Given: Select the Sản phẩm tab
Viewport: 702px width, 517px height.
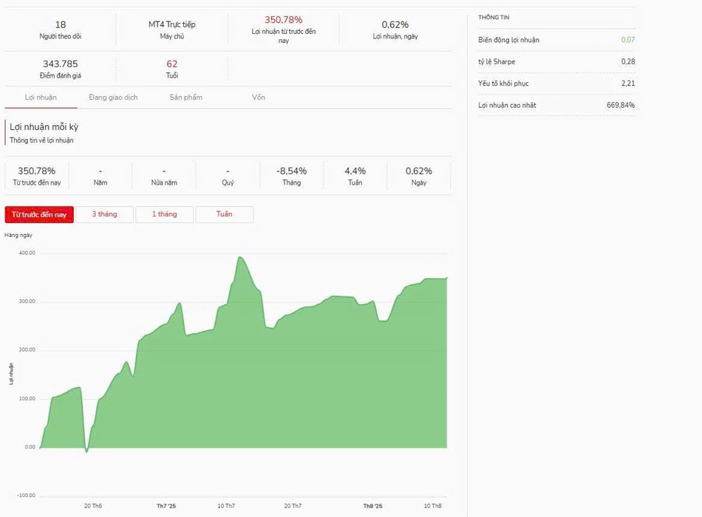Looking at the screenshot, I should point(185,97).
